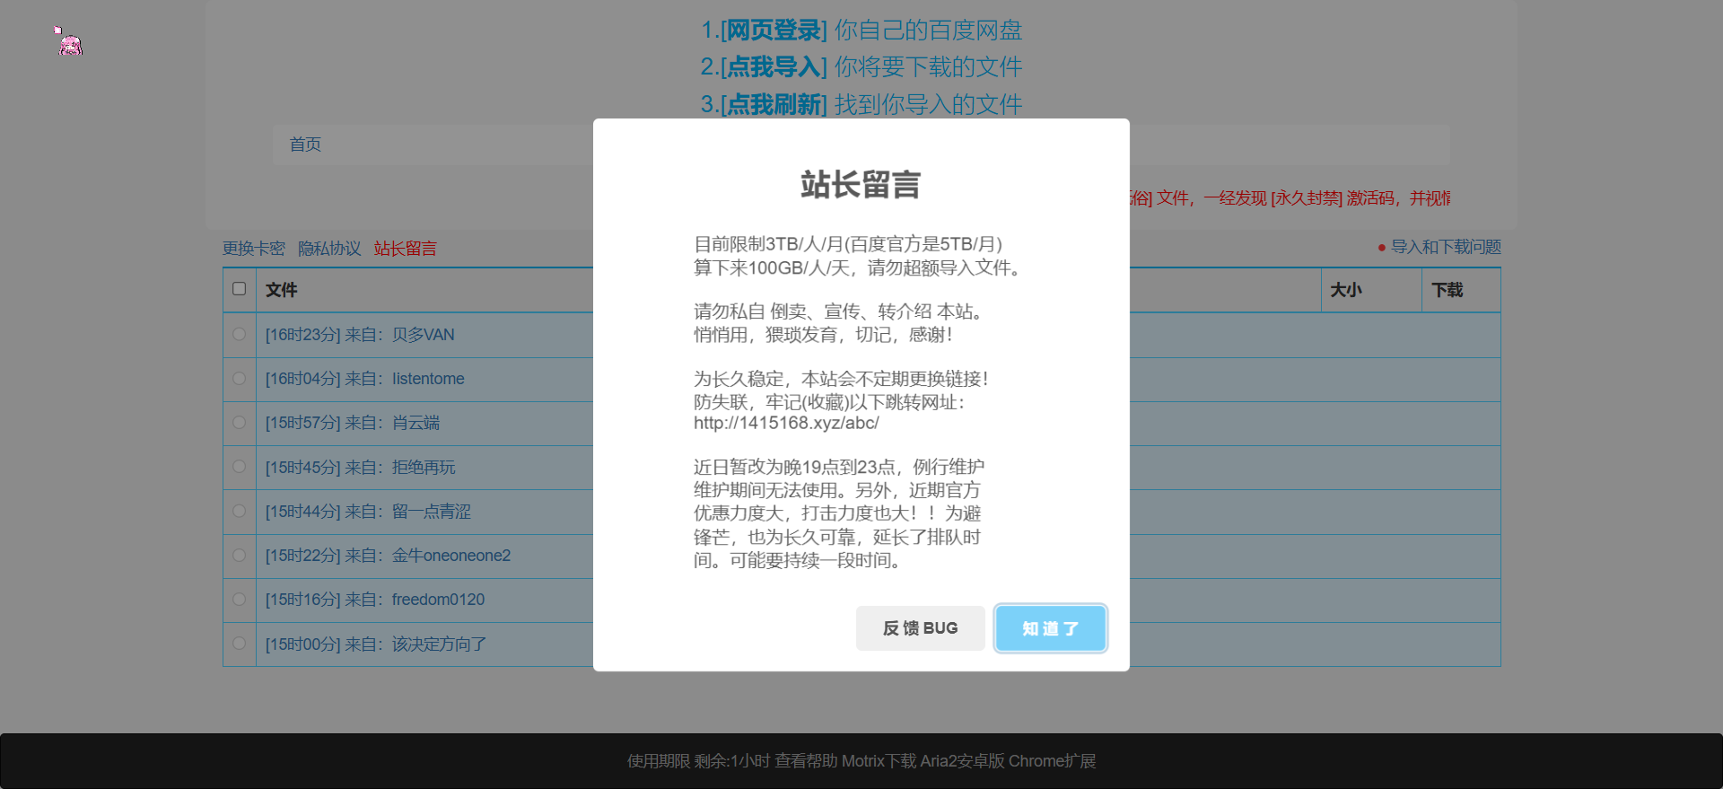Click the 点我导入 link

(x=774, y=67)
